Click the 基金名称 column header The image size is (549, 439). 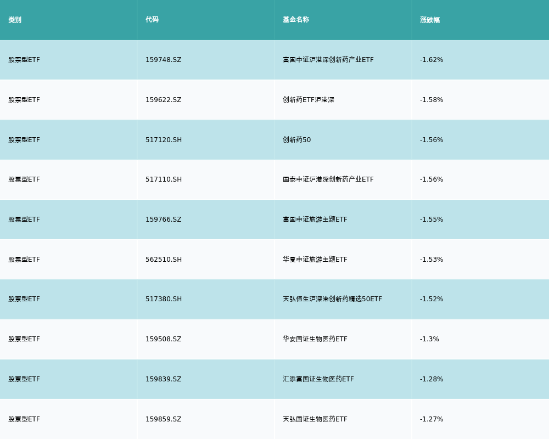pyautogui.click(x=296, y=20)
